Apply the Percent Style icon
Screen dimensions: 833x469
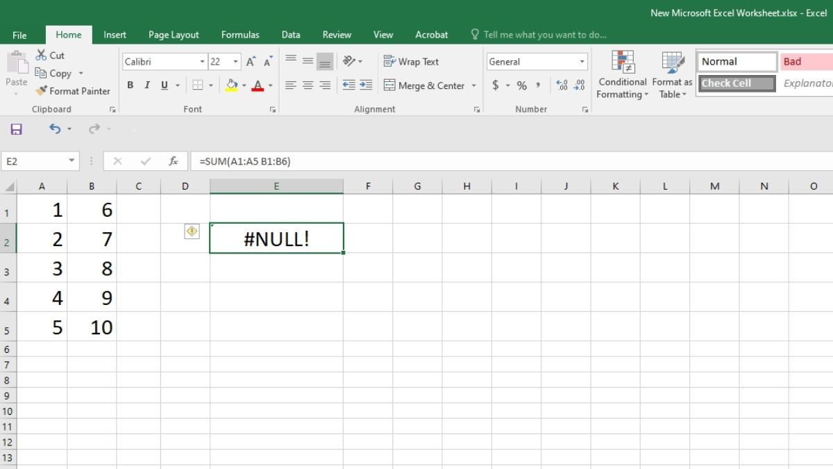coord(521,85)
